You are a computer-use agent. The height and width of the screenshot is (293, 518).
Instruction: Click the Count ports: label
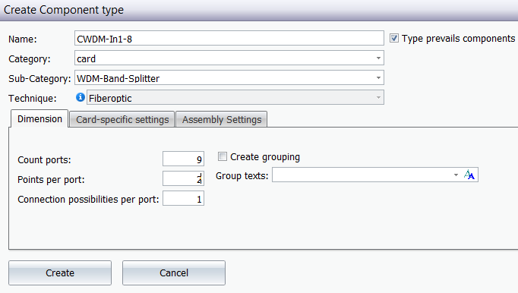(44, 160)
